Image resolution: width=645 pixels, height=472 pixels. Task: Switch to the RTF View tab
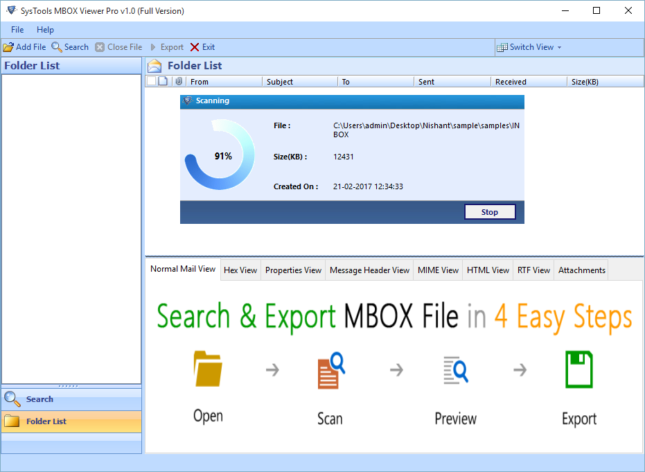click(x=533, y=270)
